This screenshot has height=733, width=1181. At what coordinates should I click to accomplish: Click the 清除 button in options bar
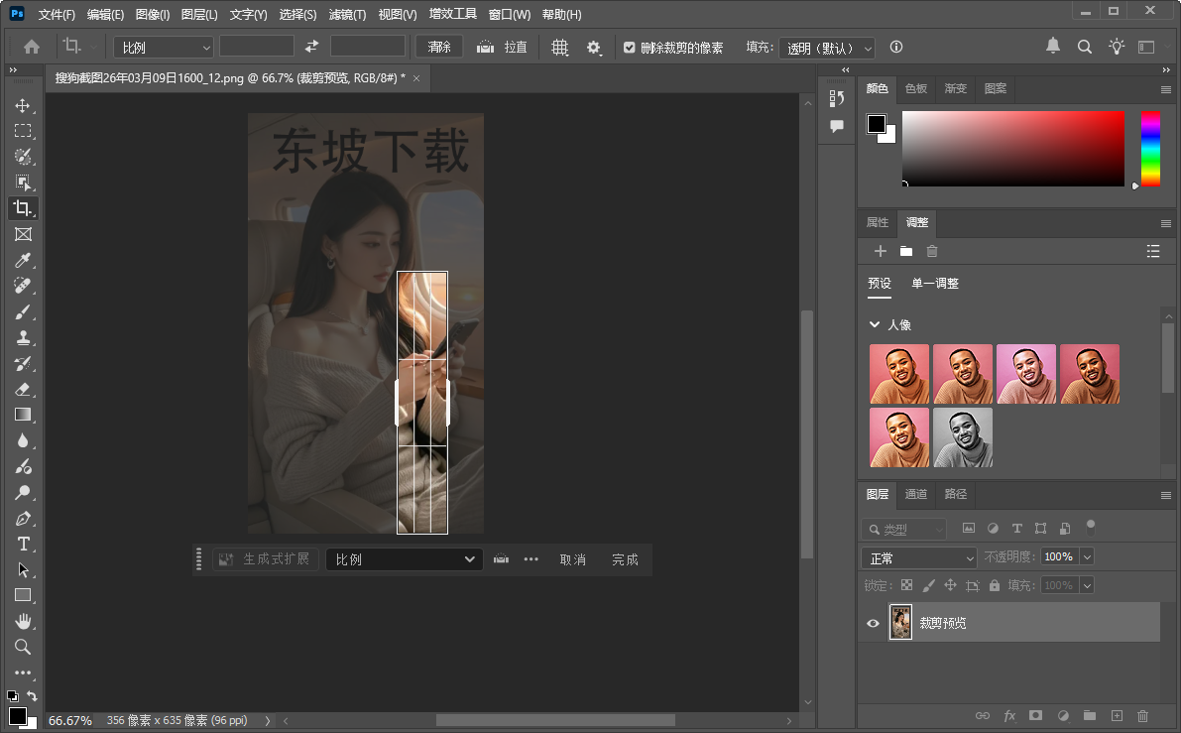[x=438, y=46]
